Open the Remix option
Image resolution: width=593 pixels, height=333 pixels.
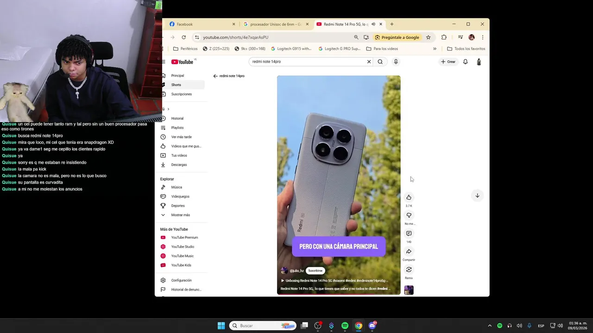click(409, 270)
